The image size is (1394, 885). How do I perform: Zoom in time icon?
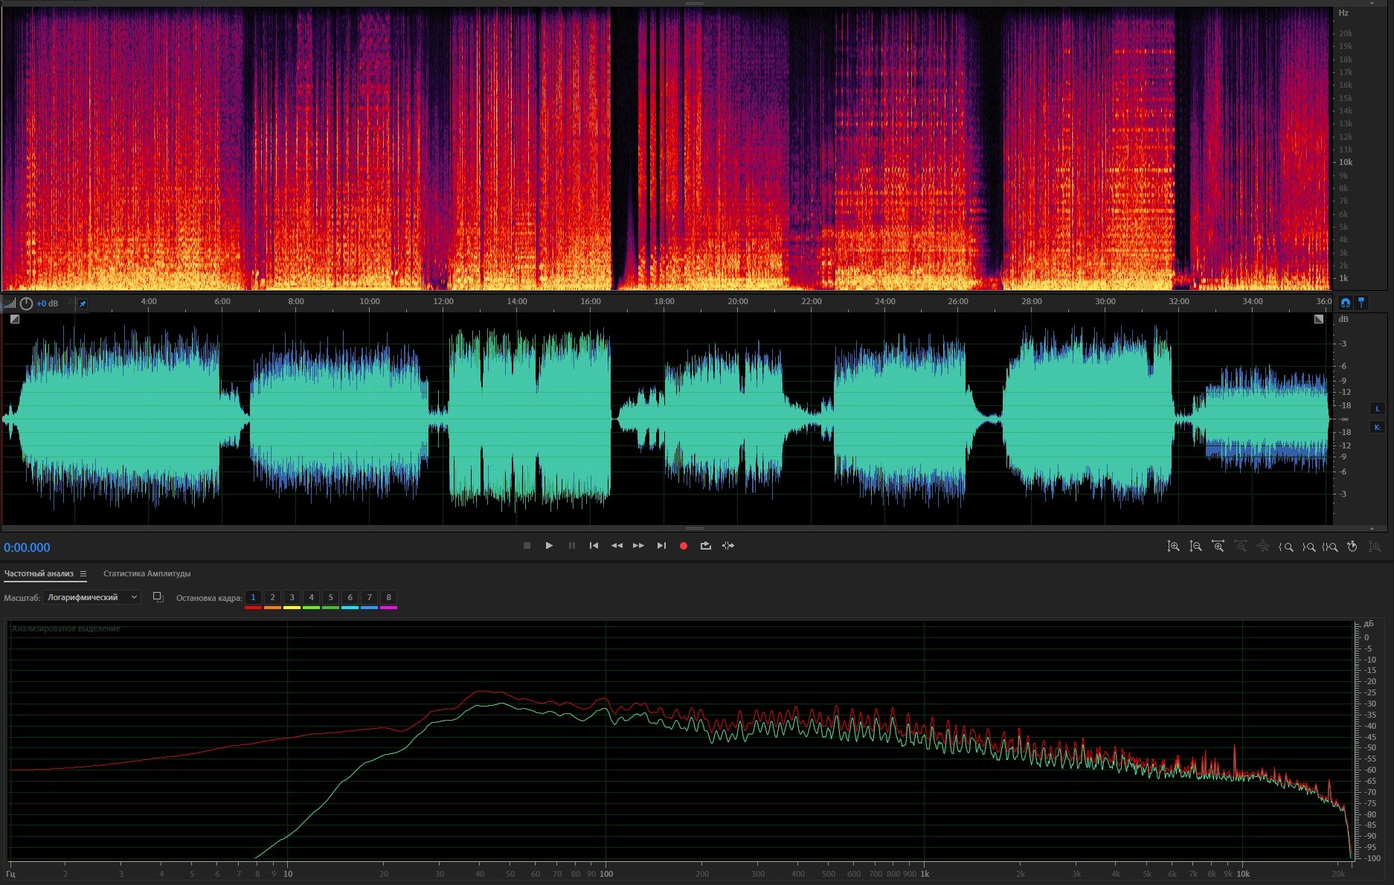click(x=1218, y=547)
